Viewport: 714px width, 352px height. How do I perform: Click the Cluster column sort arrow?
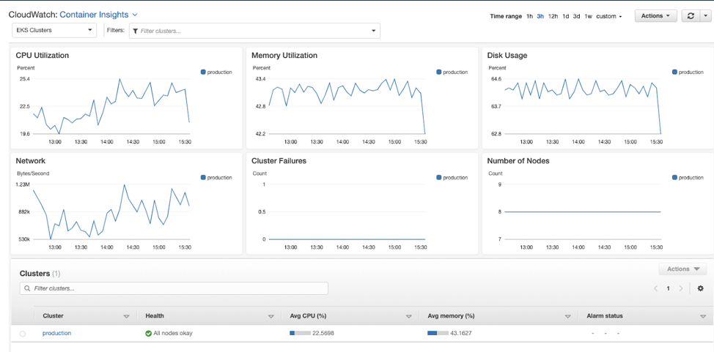point(127,316)
